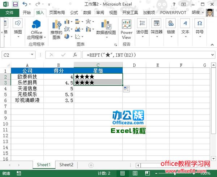The height and width of the screenshot is (177, 217).
Task: Click the PivotChart (数据透视图) icon
Action: pos(106,24)
